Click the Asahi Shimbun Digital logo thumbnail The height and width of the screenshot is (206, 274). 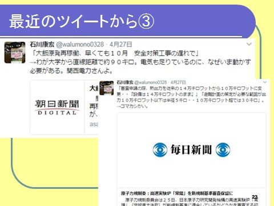coord(57,108)
